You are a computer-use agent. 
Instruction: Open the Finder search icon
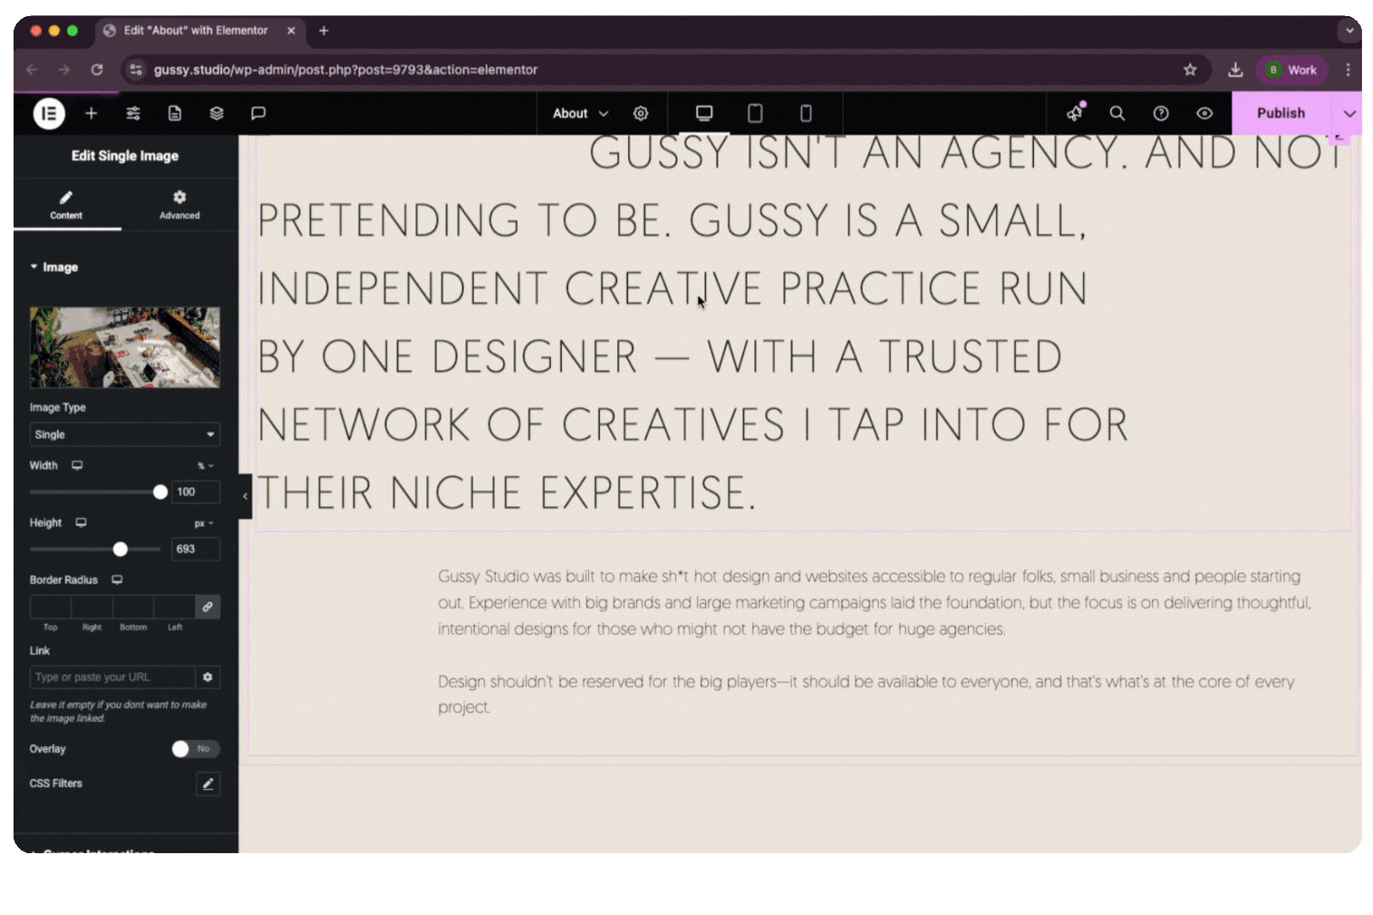1117,114
